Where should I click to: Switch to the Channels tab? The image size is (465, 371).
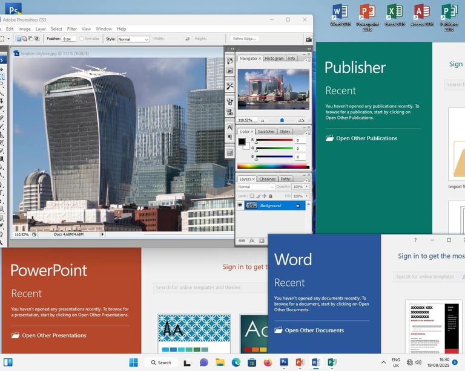point(267,179)
